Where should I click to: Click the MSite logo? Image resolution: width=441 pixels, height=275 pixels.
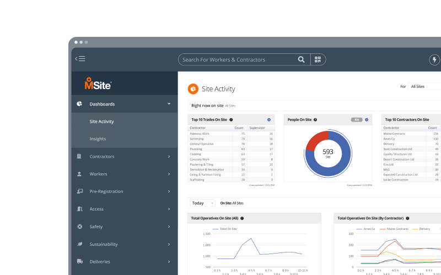tap(98, 84)
